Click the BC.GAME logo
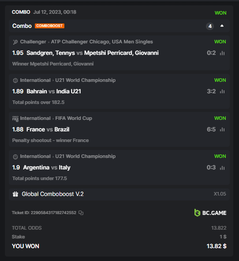Screen dimensions: 239x261 [210, 213]
